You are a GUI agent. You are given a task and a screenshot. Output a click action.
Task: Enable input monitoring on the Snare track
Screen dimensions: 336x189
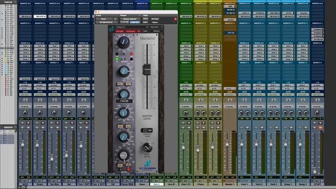pyautogui.click(x=37, y=123)
